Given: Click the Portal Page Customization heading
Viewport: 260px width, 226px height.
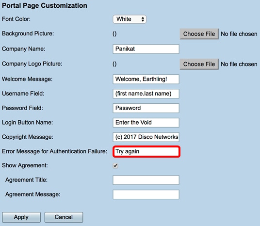Looking at the screenshot, I should tap(45, 6).
